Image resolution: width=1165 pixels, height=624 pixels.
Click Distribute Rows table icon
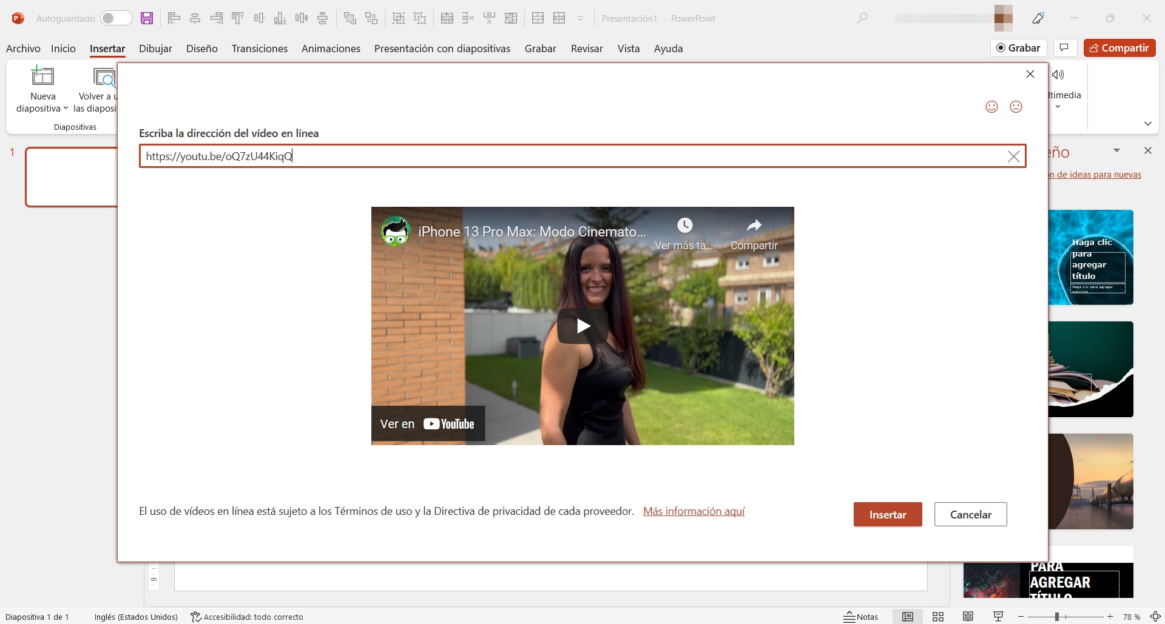538,18
